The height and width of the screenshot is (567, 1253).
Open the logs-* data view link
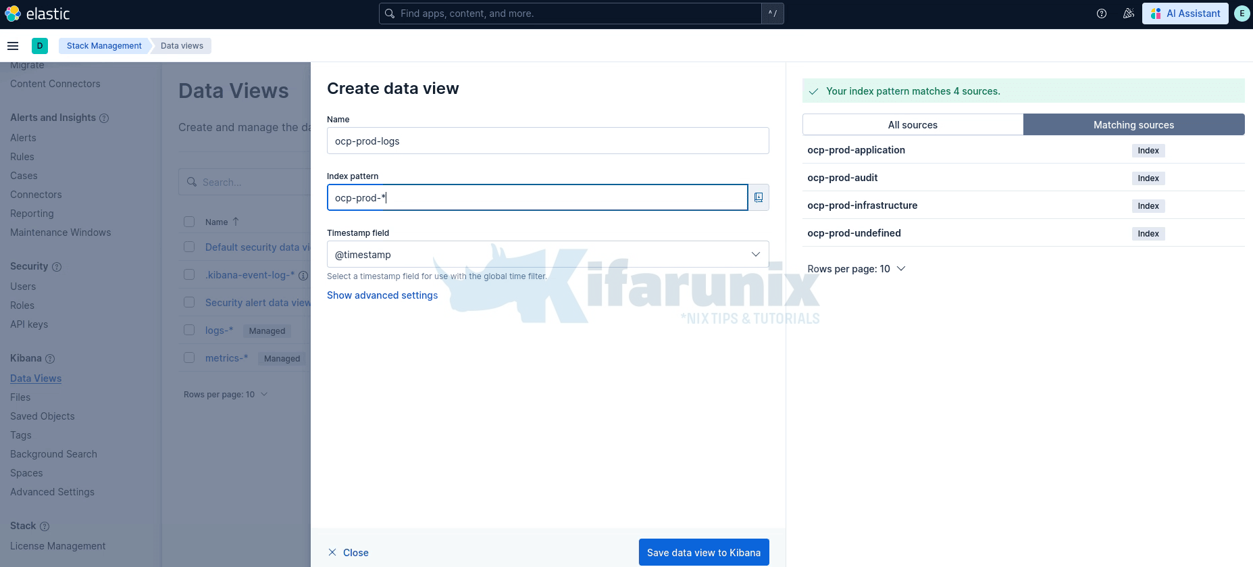pyautogui.click(x=219, y=330)
